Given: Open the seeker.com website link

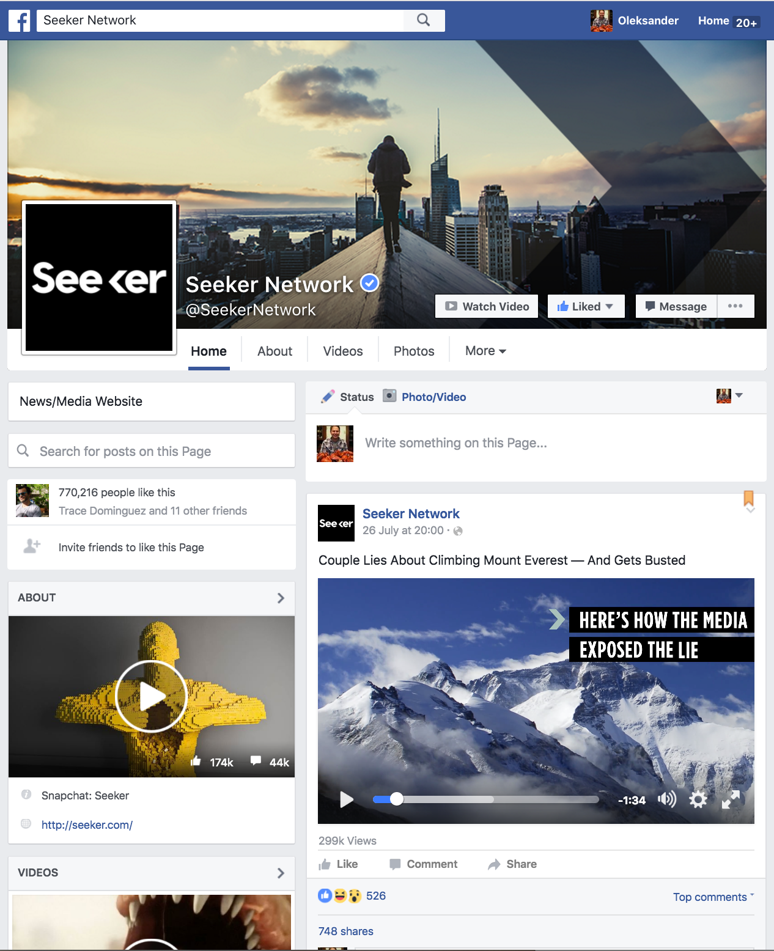Looking at the screenshot, I should coord(87,825).
